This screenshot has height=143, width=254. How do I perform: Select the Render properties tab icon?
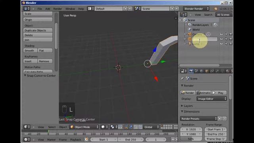(191, 71)
